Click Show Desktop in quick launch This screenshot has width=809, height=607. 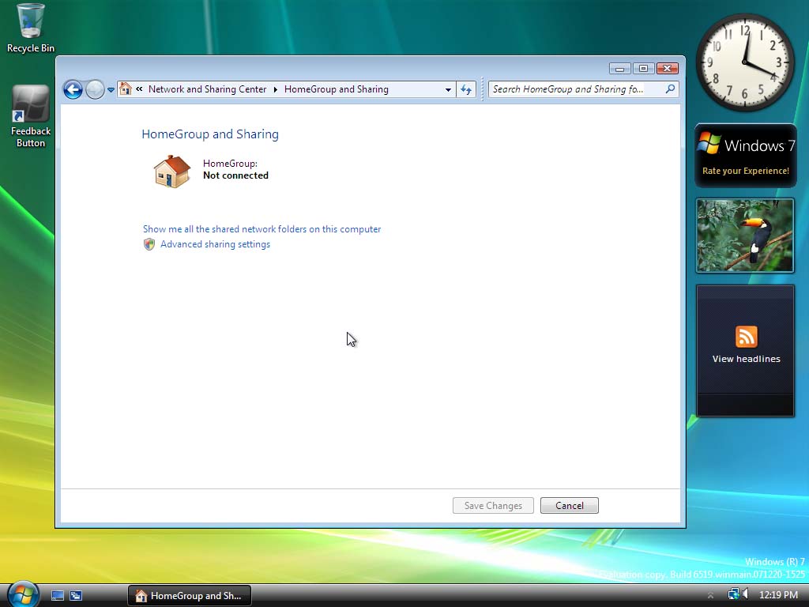(x=57, y=596)
